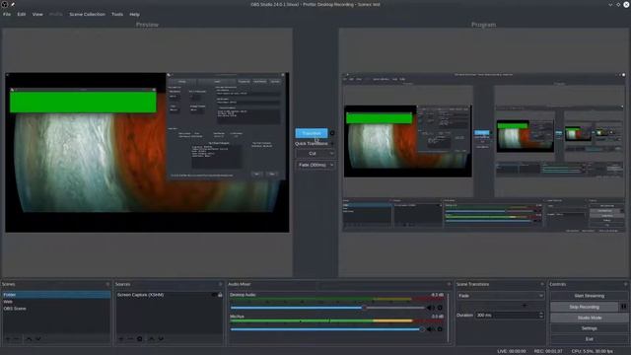Mute Mic/Aux speaker icon
The image size is (631, 355).
(430, 329)
